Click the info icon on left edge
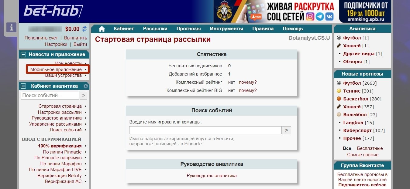 click(11, 27)
